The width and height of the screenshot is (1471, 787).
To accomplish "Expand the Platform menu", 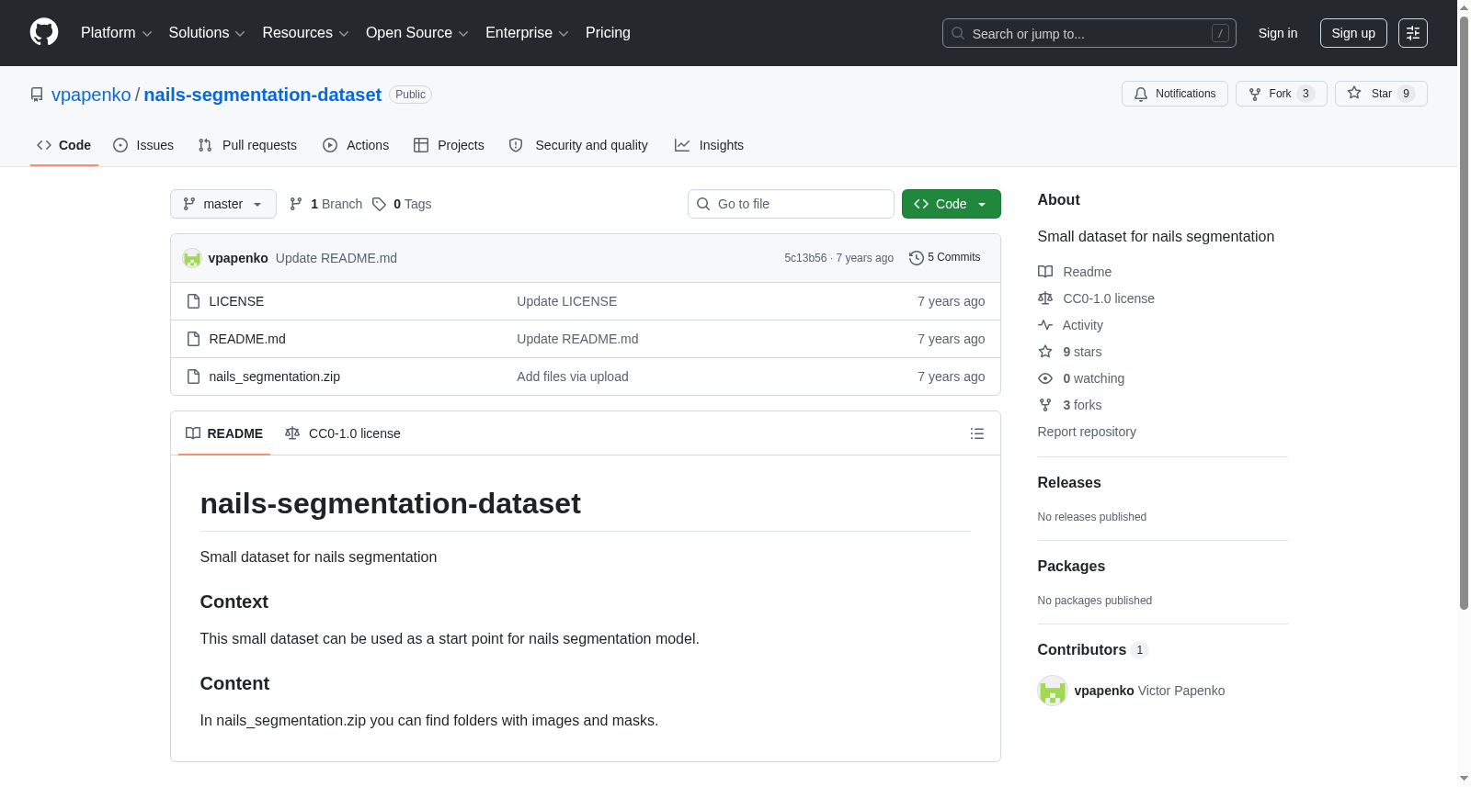I will [x=116, y=33].
